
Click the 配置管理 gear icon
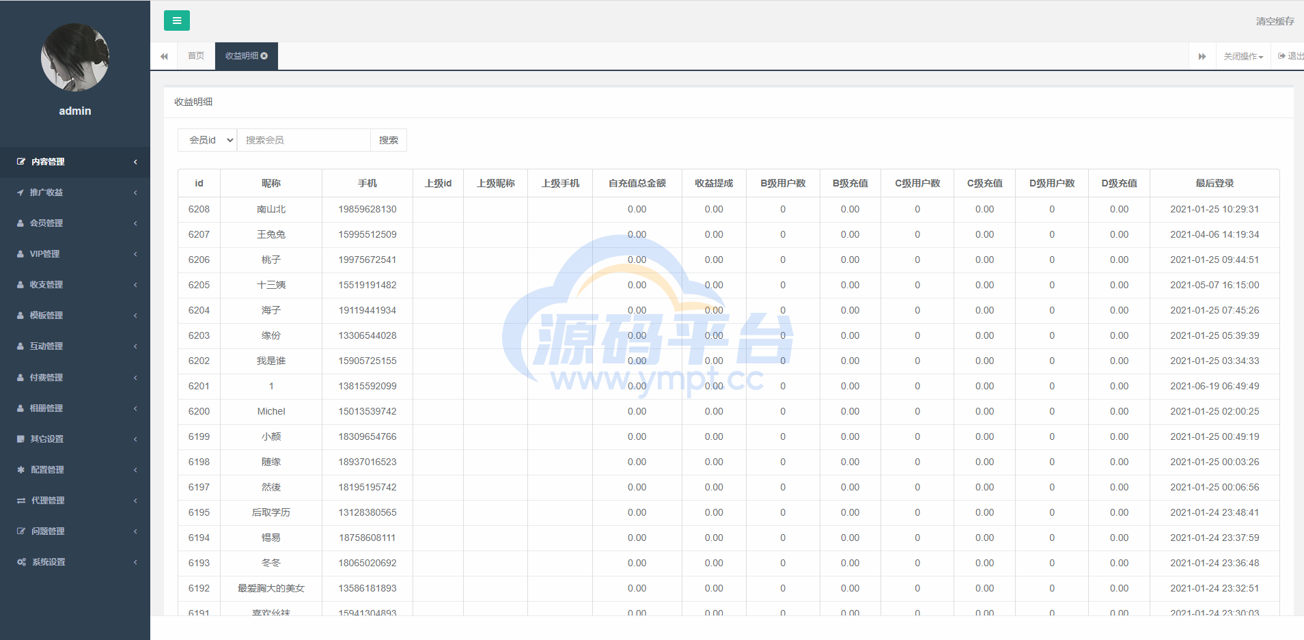pyautogui.click(x=20, y=470)
